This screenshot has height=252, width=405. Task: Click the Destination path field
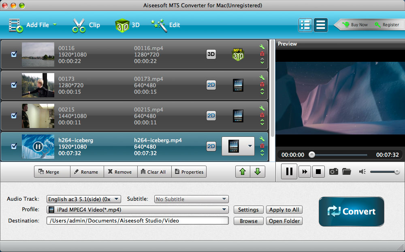[137, 220]
